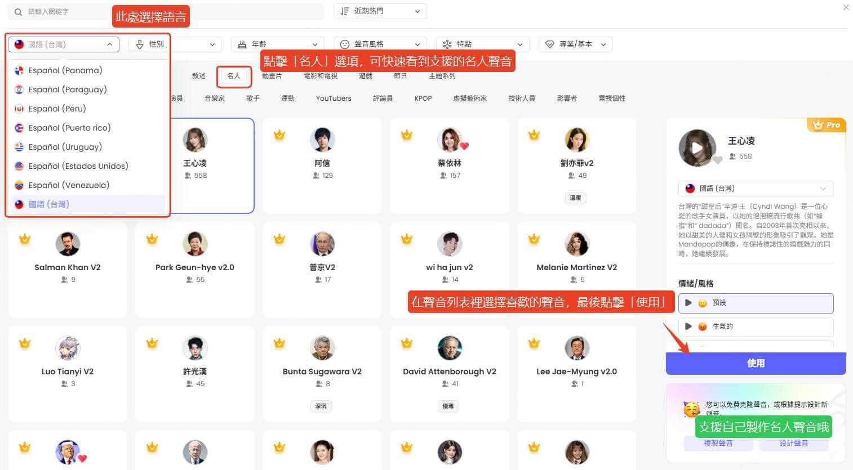Select the Bunta Sugawara V2 avatar
The width and height of the screenshot is (853, 470).
point(322,348)
